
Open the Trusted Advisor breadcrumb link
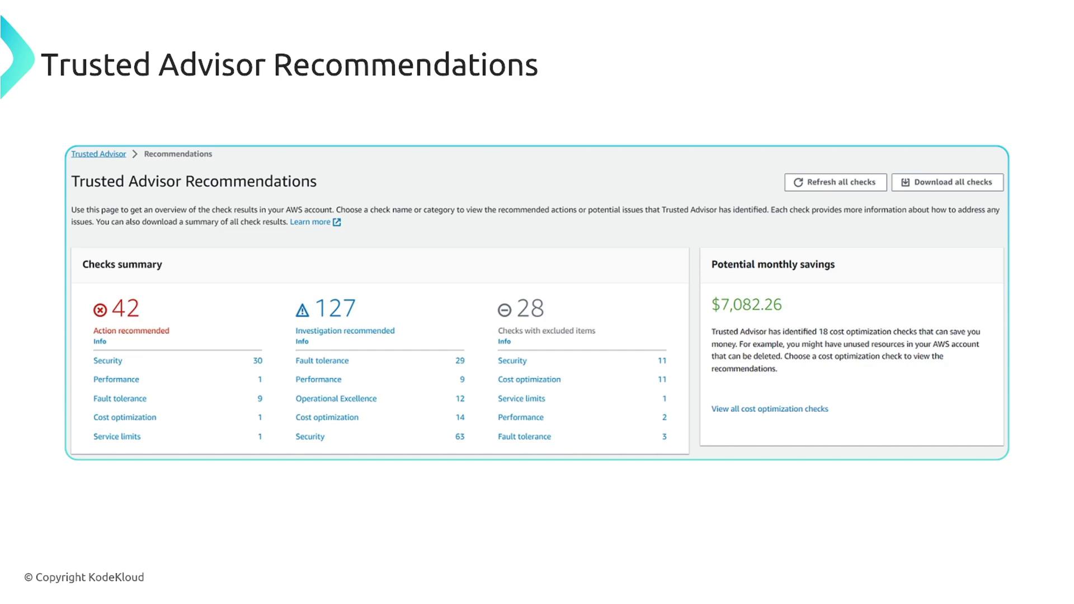98,154
